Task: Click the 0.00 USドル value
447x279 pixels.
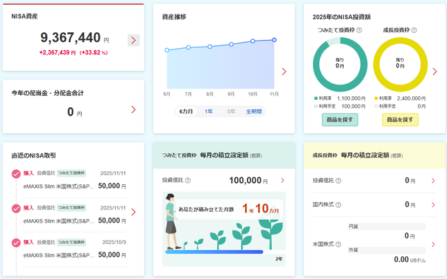Action: (x=410, y=260)
